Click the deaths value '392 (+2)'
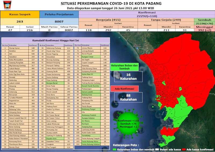The width and height of the screenshot is (215, 152). [x=205, y=30]
